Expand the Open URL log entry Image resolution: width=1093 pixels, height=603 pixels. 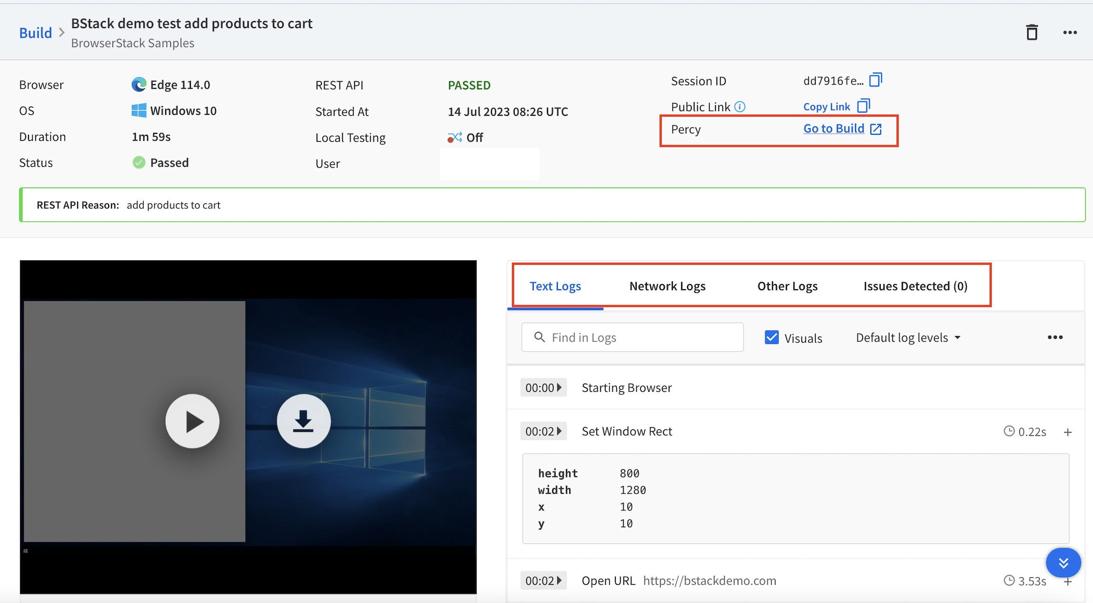(1067, 582)
